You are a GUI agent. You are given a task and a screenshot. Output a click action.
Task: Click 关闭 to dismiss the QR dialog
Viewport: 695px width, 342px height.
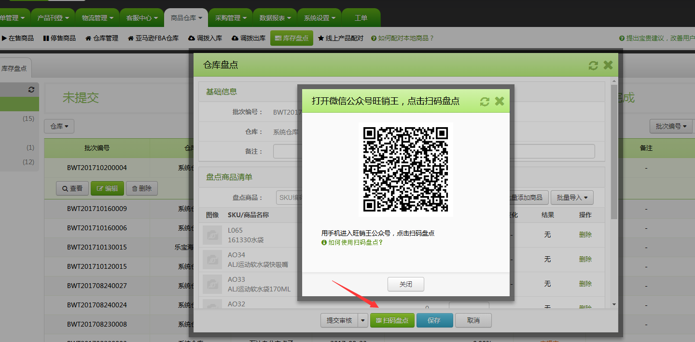(406, 284)
